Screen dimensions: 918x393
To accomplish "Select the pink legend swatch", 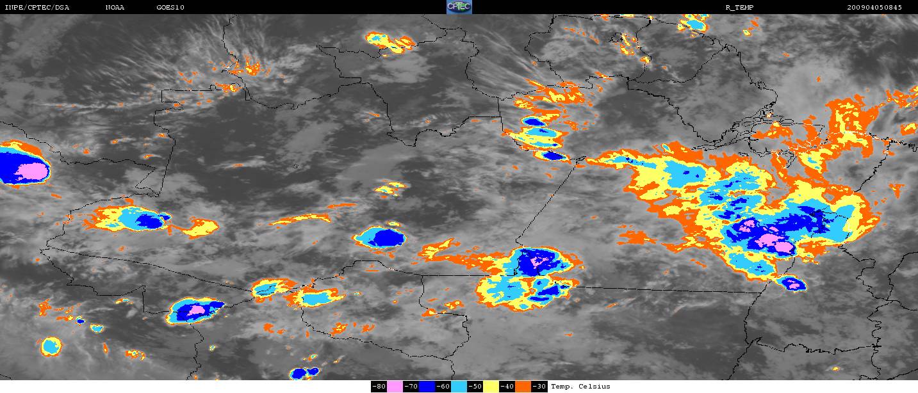I will point(395,387).
